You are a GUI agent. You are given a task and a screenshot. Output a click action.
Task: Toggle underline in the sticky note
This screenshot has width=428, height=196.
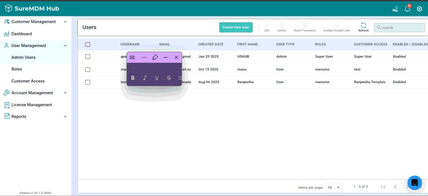click(x=157, y=78)
